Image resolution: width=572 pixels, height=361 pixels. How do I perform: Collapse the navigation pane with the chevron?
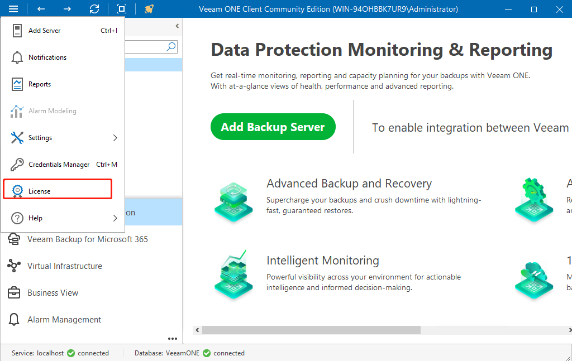click(x=177, y=26)
